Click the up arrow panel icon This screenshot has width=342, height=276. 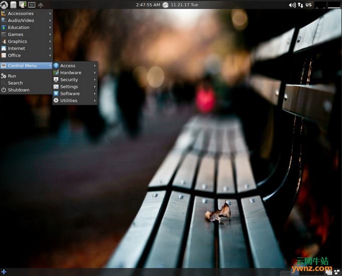point(41,5)
